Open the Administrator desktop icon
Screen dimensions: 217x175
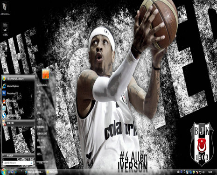(x=5, y=9)
